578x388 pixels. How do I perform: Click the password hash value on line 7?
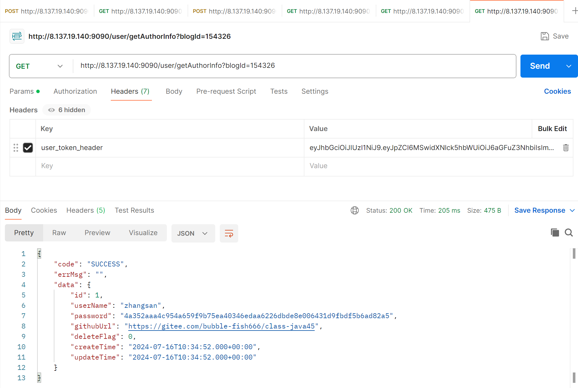click(x=257, y=316)
